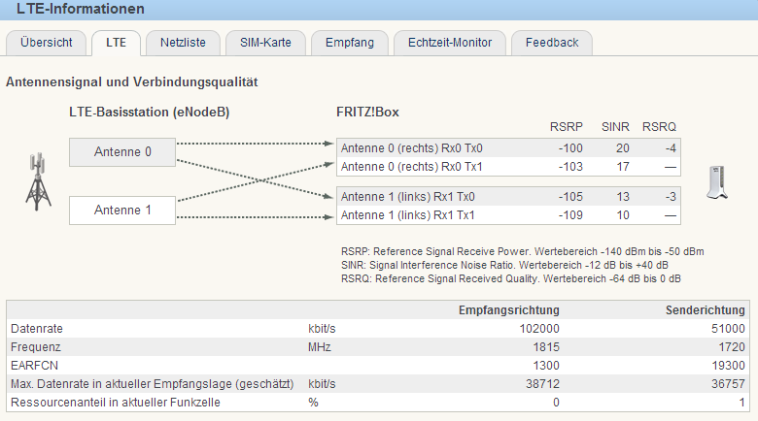Image resolution: width=758 pixels, height=421 pixels.
Task: Open the Feedback tab
Action: point(552,43)
